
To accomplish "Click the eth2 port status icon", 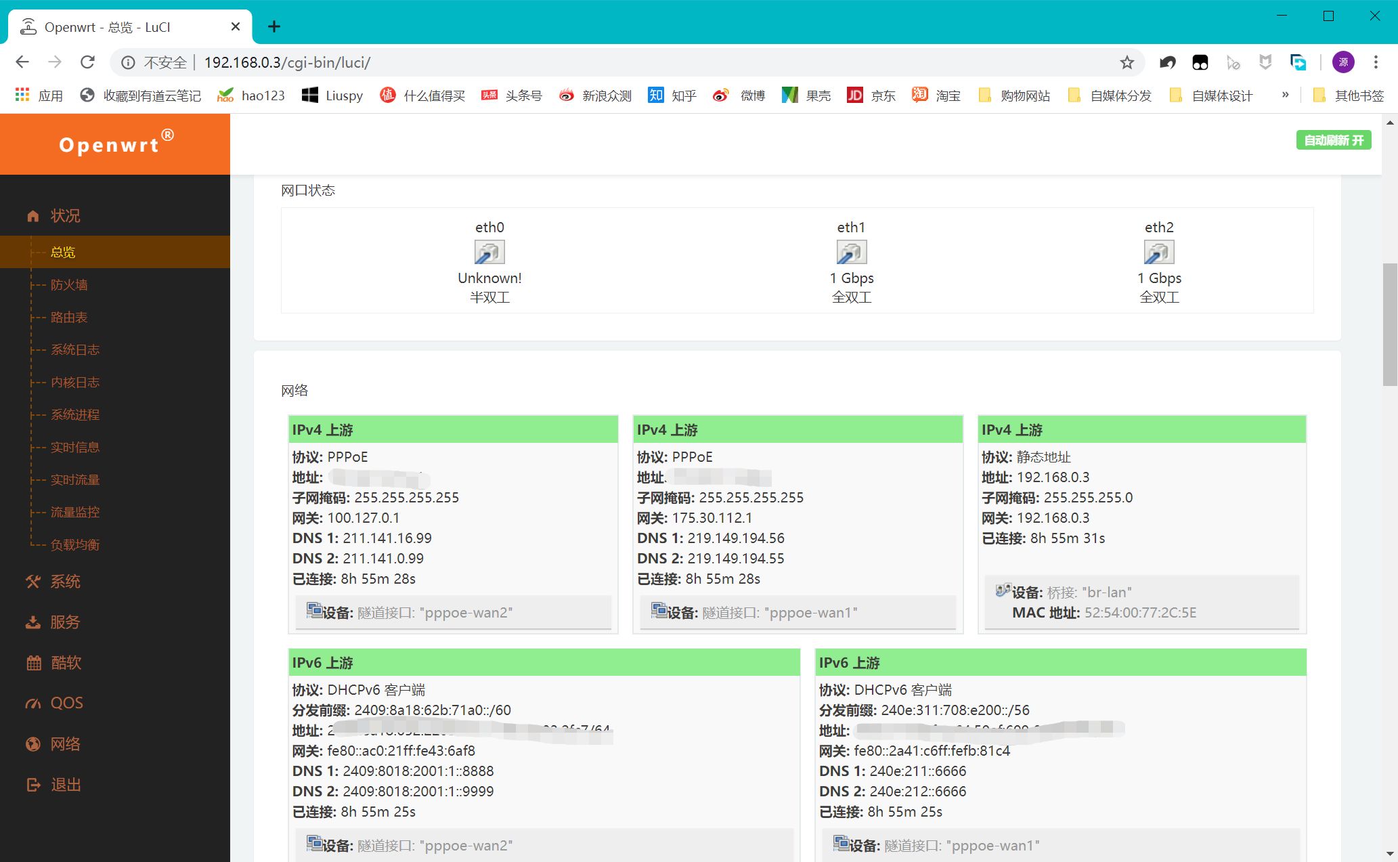I will pyautogui.click(x=1159, y=253).
